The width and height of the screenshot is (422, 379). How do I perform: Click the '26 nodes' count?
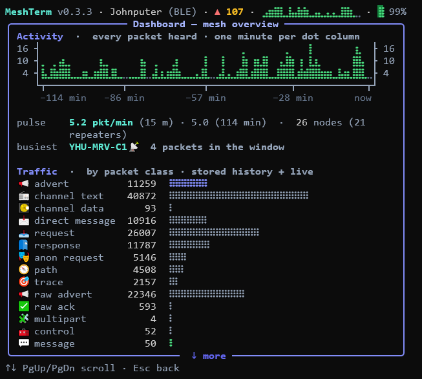coord(319,123)
